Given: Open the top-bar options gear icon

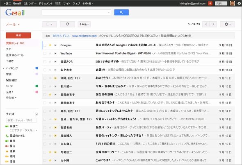Looking at the screenshot, I should coord(239,3).
